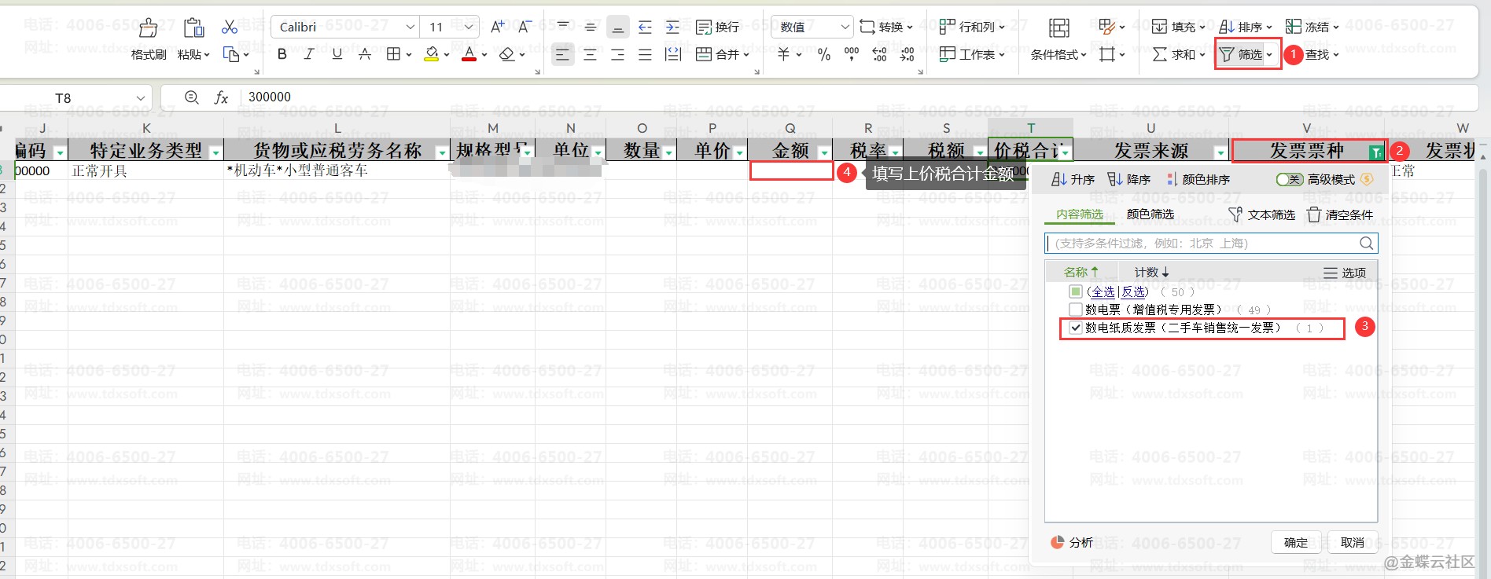Open the 数值 number format dropdown
The width and height of the screenshot is (1491, 579).
(845, 27)
